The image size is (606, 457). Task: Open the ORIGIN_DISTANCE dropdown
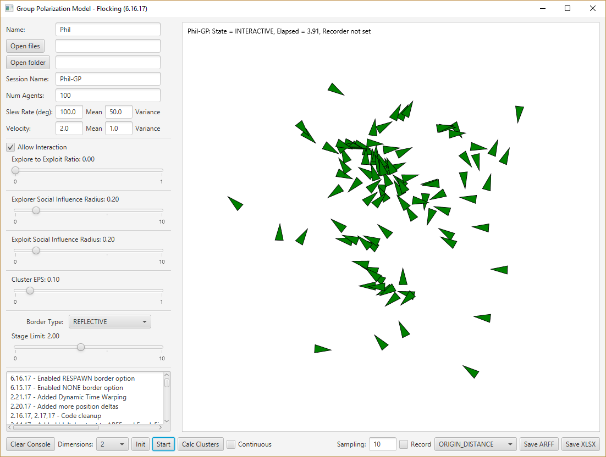[476, 444]
